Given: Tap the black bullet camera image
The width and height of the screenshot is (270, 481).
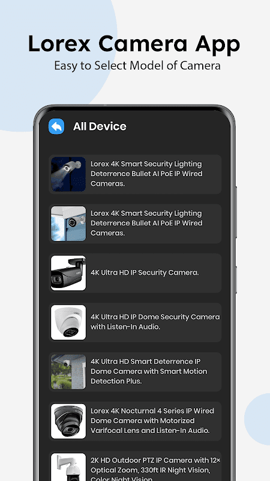Looking at the screenshot, I should (68, 273).
